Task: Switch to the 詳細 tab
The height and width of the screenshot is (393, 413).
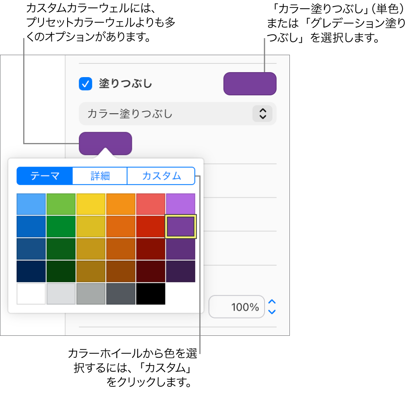Action: click(x=100, y=176)
